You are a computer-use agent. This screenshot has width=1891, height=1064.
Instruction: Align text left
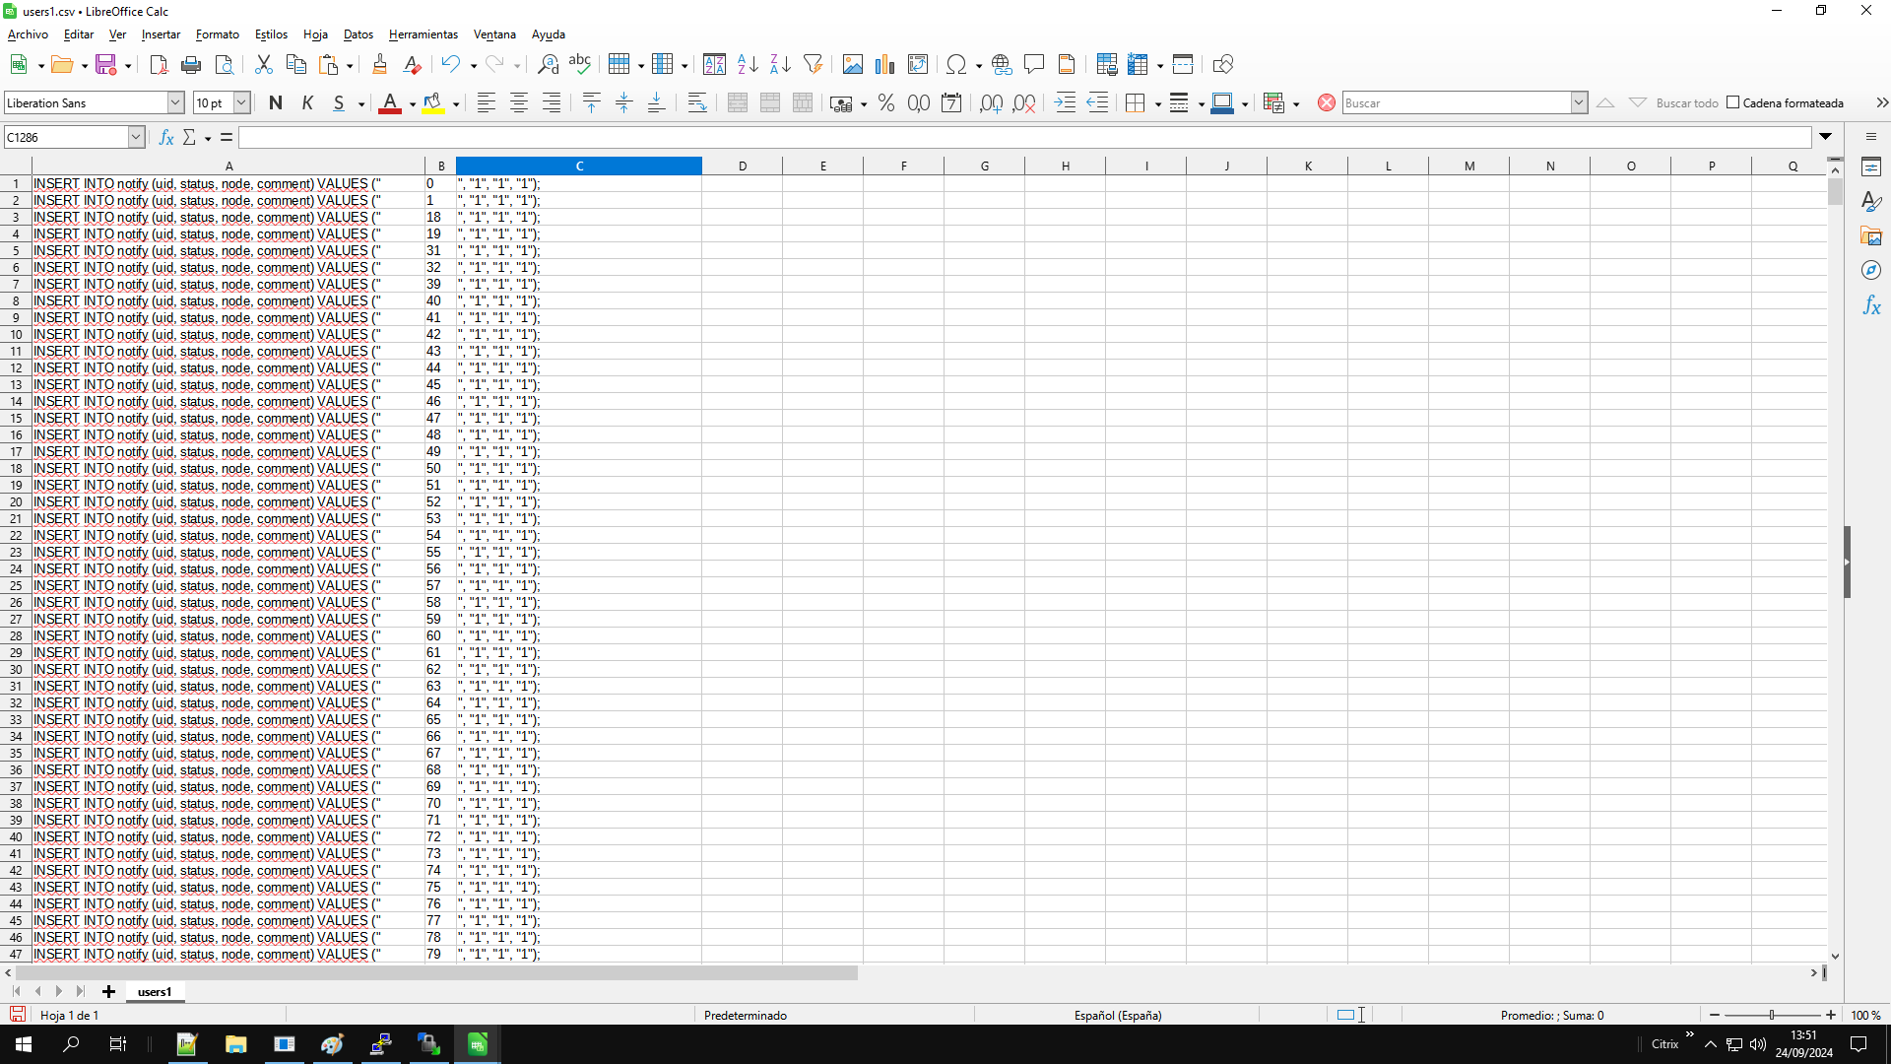[487, 103]
